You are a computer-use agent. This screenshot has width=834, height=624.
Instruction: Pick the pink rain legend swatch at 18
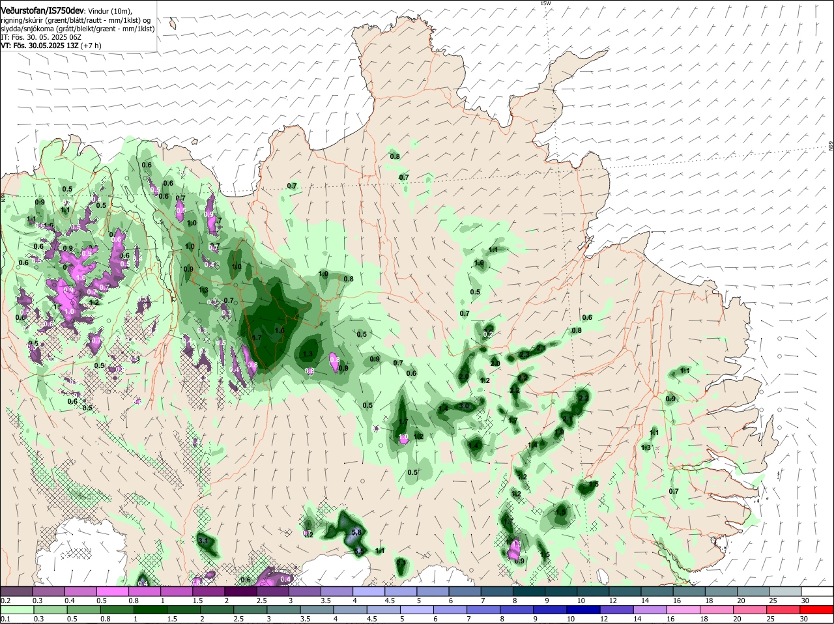coord(717,609)
